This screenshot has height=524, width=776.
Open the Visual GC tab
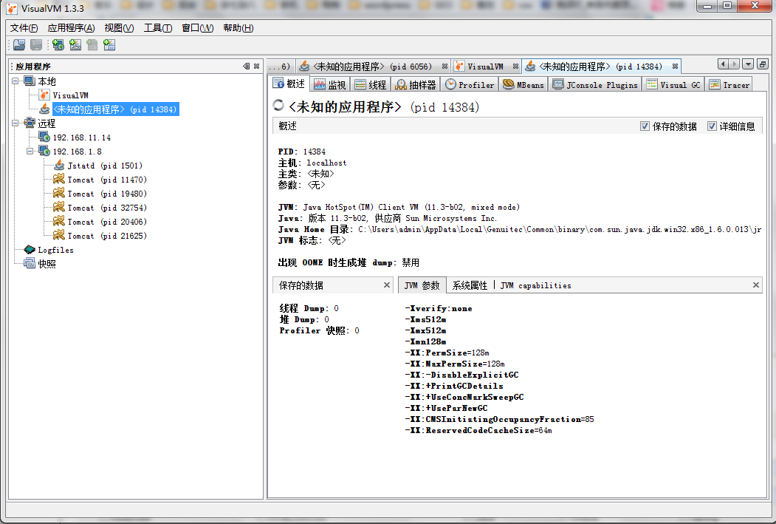tap(673, 85)
